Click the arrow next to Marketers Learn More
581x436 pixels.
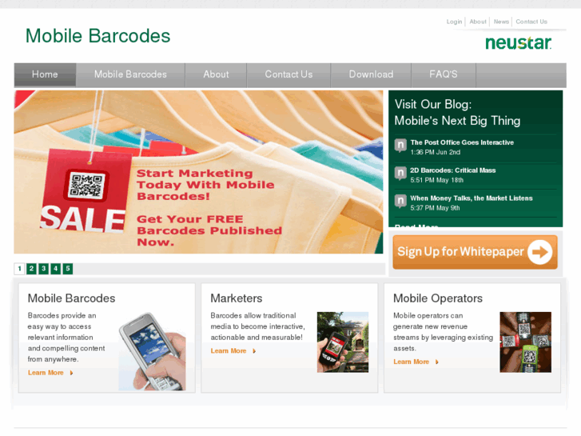[x=254, y=351]
